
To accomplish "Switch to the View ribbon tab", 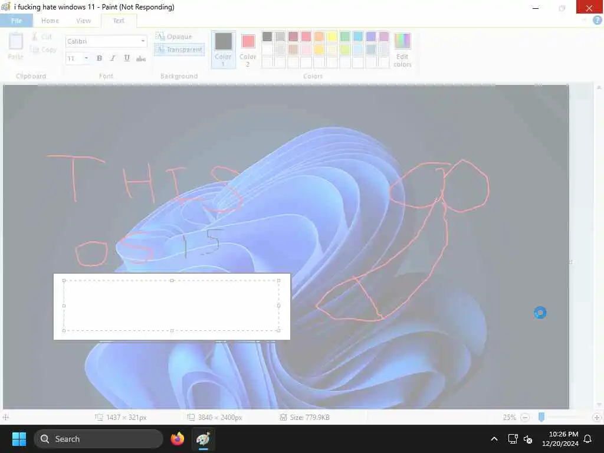I will 84,21.
